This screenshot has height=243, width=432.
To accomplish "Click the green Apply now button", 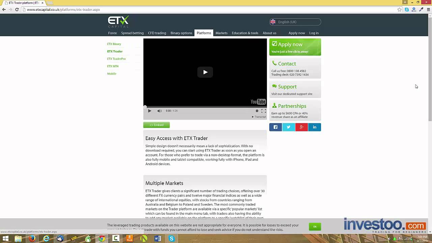I will [x=295, y=47].
